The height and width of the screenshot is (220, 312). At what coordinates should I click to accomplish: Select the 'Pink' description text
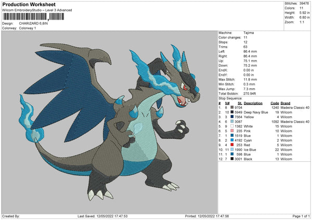click(247, 131)
